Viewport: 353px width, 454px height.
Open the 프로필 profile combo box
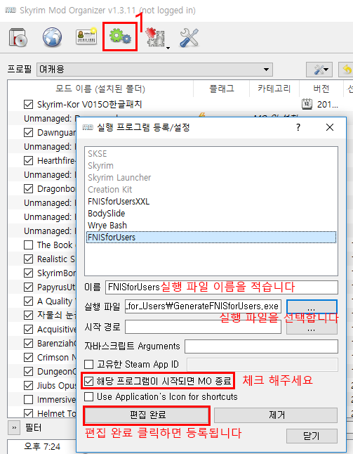coord(154,70)
